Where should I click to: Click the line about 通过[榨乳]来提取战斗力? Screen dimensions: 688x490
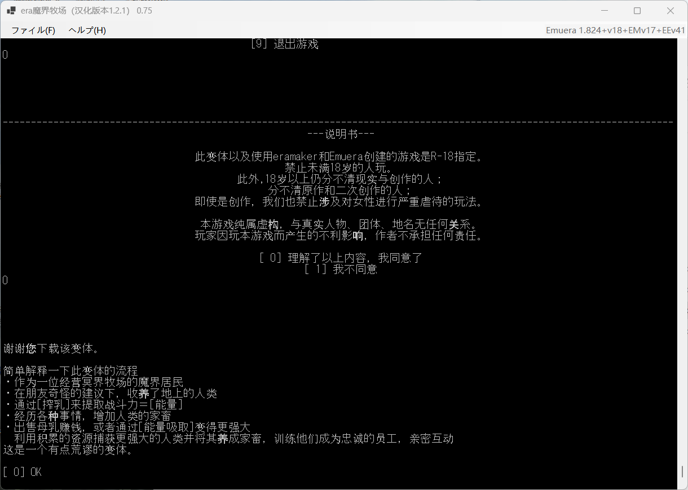point(93,405)
